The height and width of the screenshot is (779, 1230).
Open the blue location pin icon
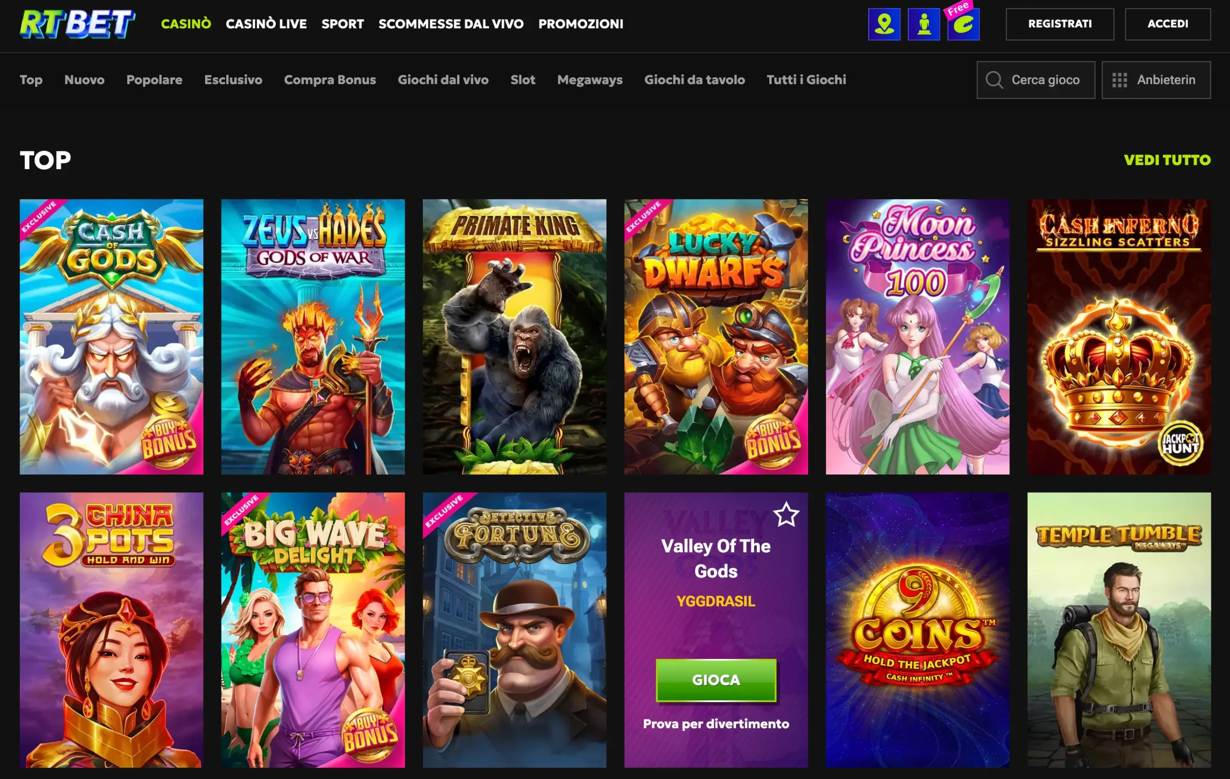(884, 24)
